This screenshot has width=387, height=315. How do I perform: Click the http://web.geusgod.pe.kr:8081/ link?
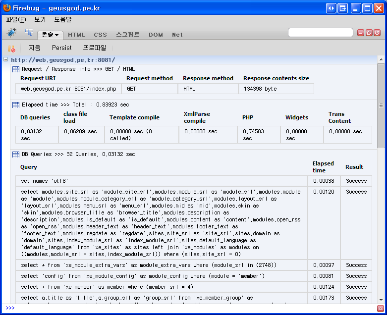63,60
